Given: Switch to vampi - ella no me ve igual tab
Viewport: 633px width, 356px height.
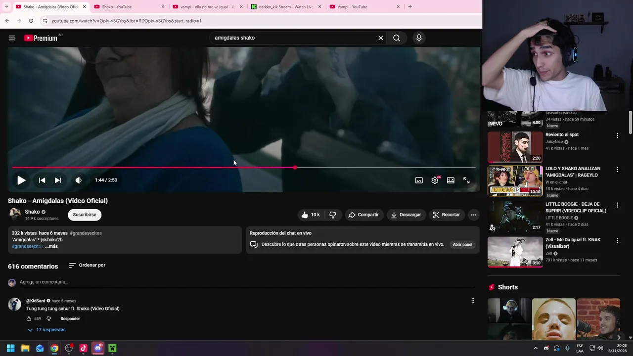Looking at the screenshot, I should [x=207, y=7].
